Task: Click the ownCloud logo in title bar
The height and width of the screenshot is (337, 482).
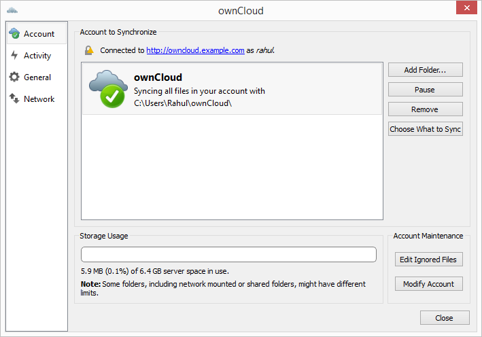Action: click(x=12, y=11)
